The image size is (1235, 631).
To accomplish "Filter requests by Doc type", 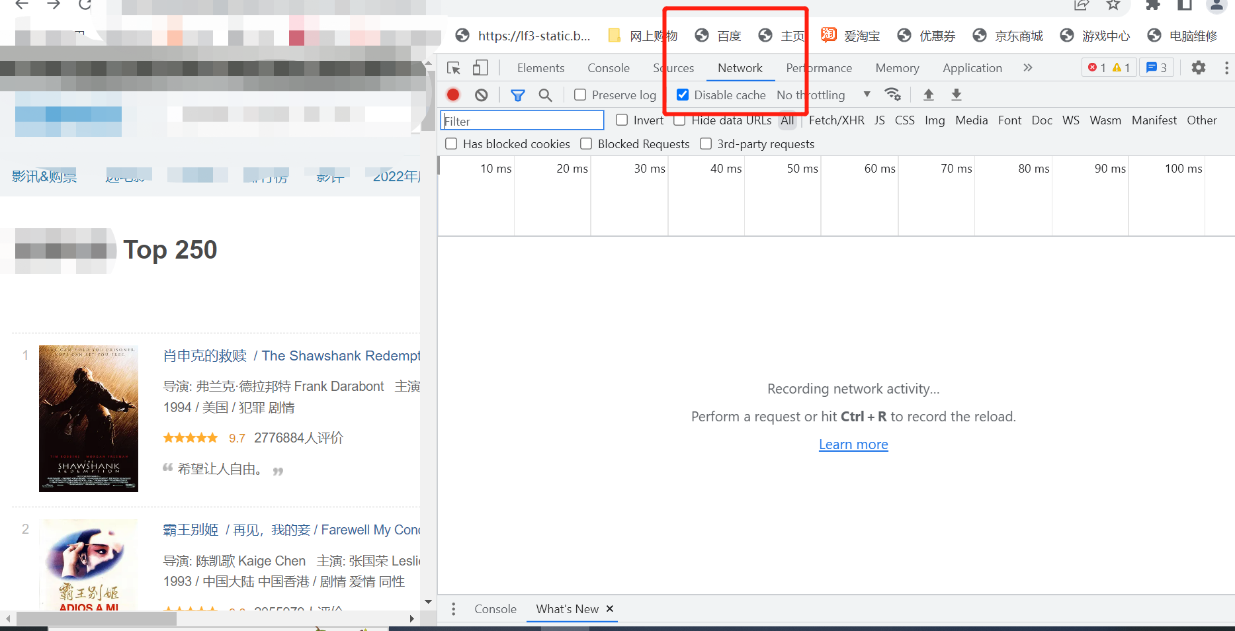I will click(x=1042, y=120).
